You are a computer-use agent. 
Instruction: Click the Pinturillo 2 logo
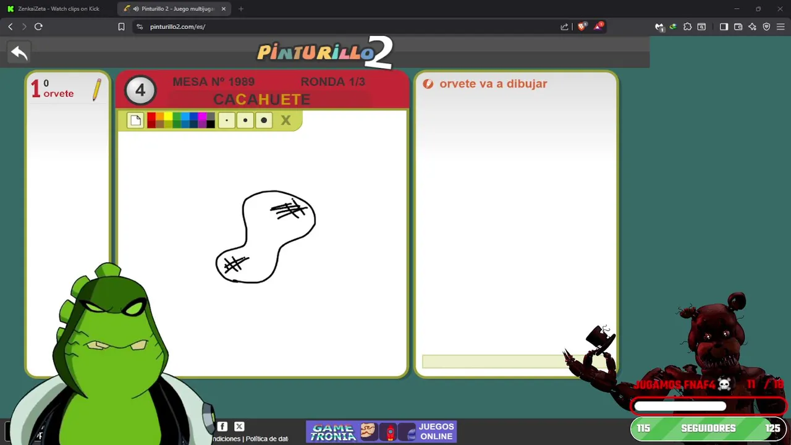click(x=325, y=53)
